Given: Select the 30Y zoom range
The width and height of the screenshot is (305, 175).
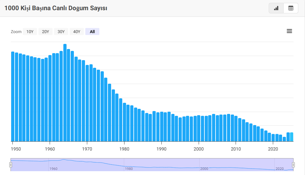Looking at the screenshot, I should (x=61, y=31).
